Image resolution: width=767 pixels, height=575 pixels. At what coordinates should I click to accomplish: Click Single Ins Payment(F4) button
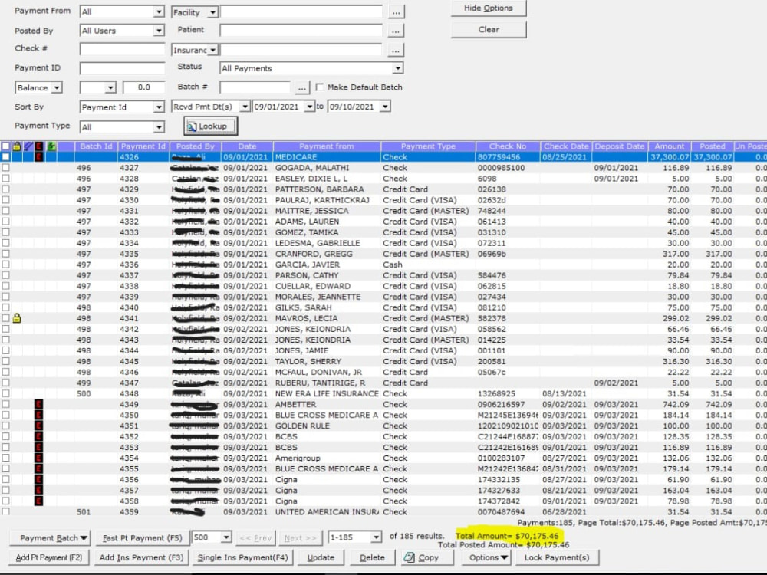(242, 557)
